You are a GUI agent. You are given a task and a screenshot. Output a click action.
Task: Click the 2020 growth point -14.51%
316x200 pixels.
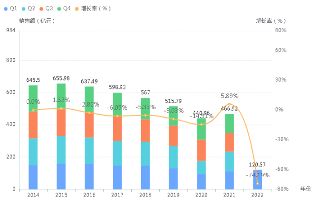click(x=201, y=124)
